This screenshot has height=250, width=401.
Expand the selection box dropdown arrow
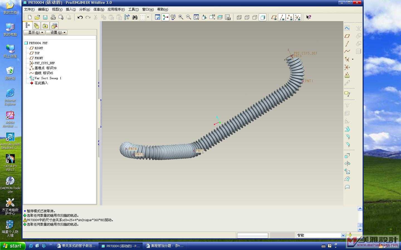pyautogui.click(x=148, y=17)
